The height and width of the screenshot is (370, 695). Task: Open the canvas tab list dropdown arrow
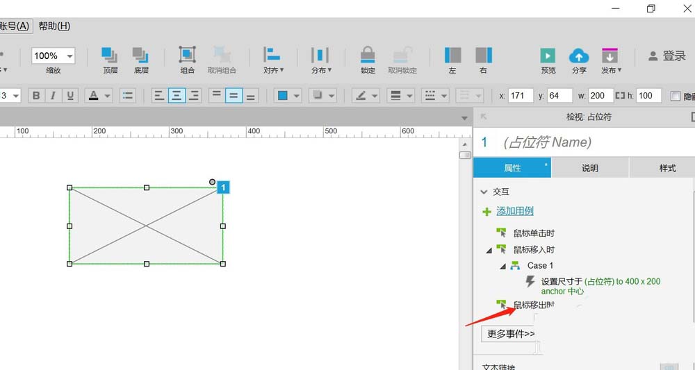[x=464, y=118]
